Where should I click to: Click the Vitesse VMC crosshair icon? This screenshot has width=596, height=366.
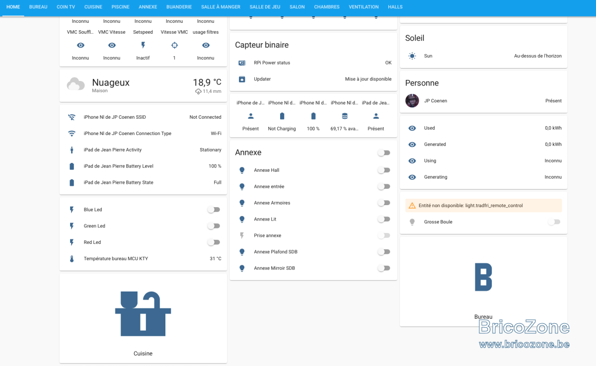(174, 45)
